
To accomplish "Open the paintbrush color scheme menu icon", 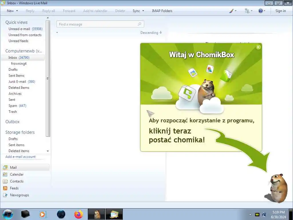I will pos(231,11).
